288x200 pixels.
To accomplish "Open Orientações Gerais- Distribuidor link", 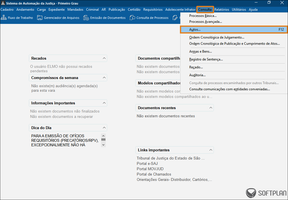I will point(174,180).
